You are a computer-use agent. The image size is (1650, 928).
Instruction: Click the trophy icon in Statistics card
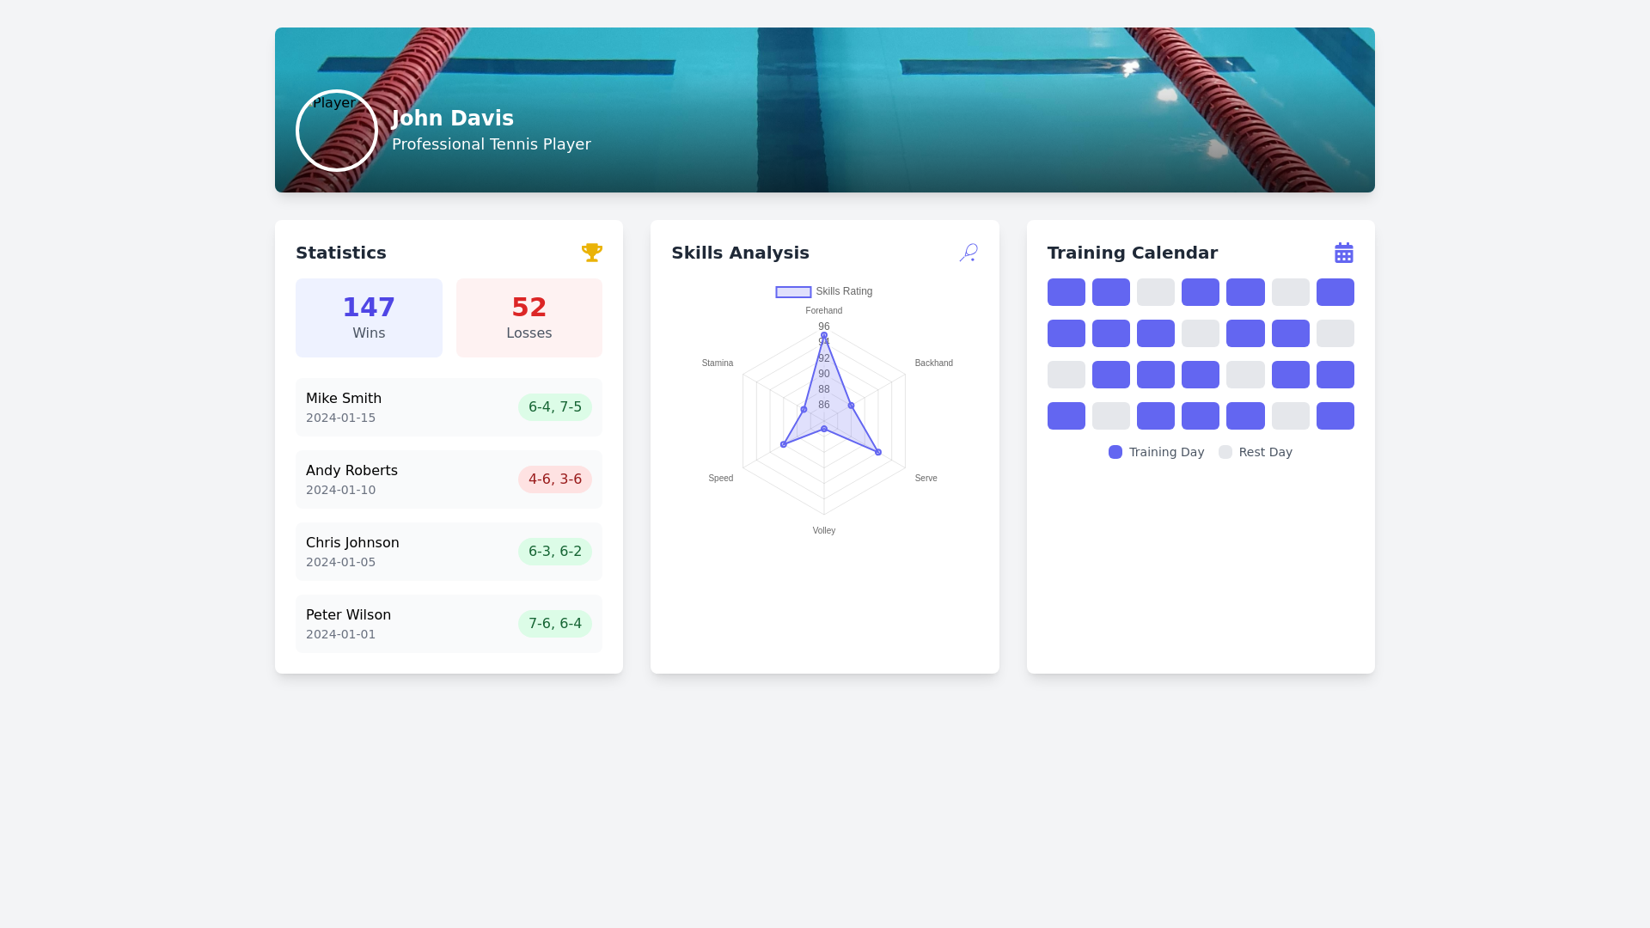(x=592, y=252)
